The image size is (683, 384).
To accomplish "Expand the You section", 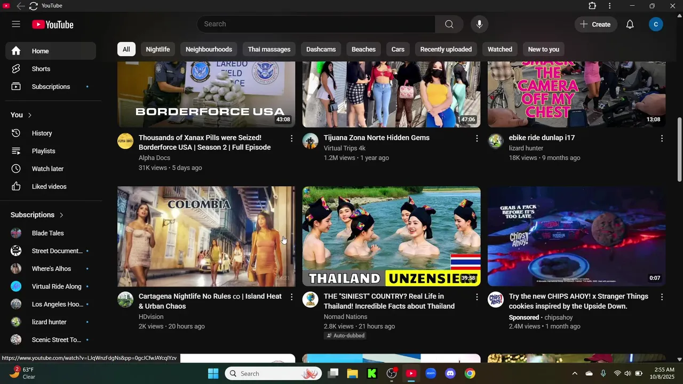I will 21,115.
